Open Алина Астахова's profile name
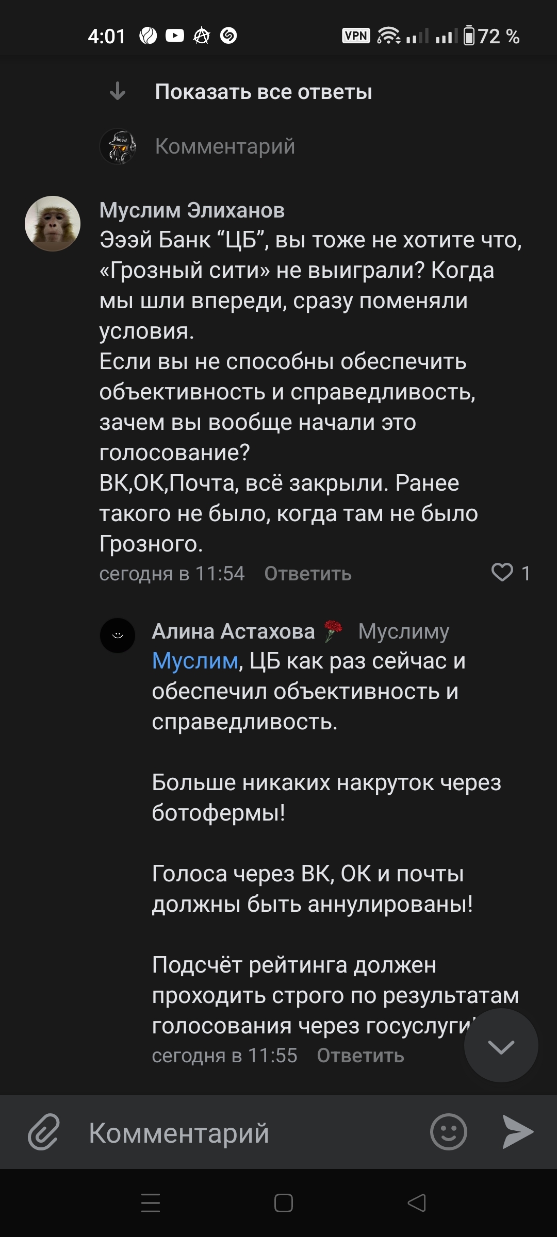This screenshot has height=1237, width=557. [x=233, y=631]
